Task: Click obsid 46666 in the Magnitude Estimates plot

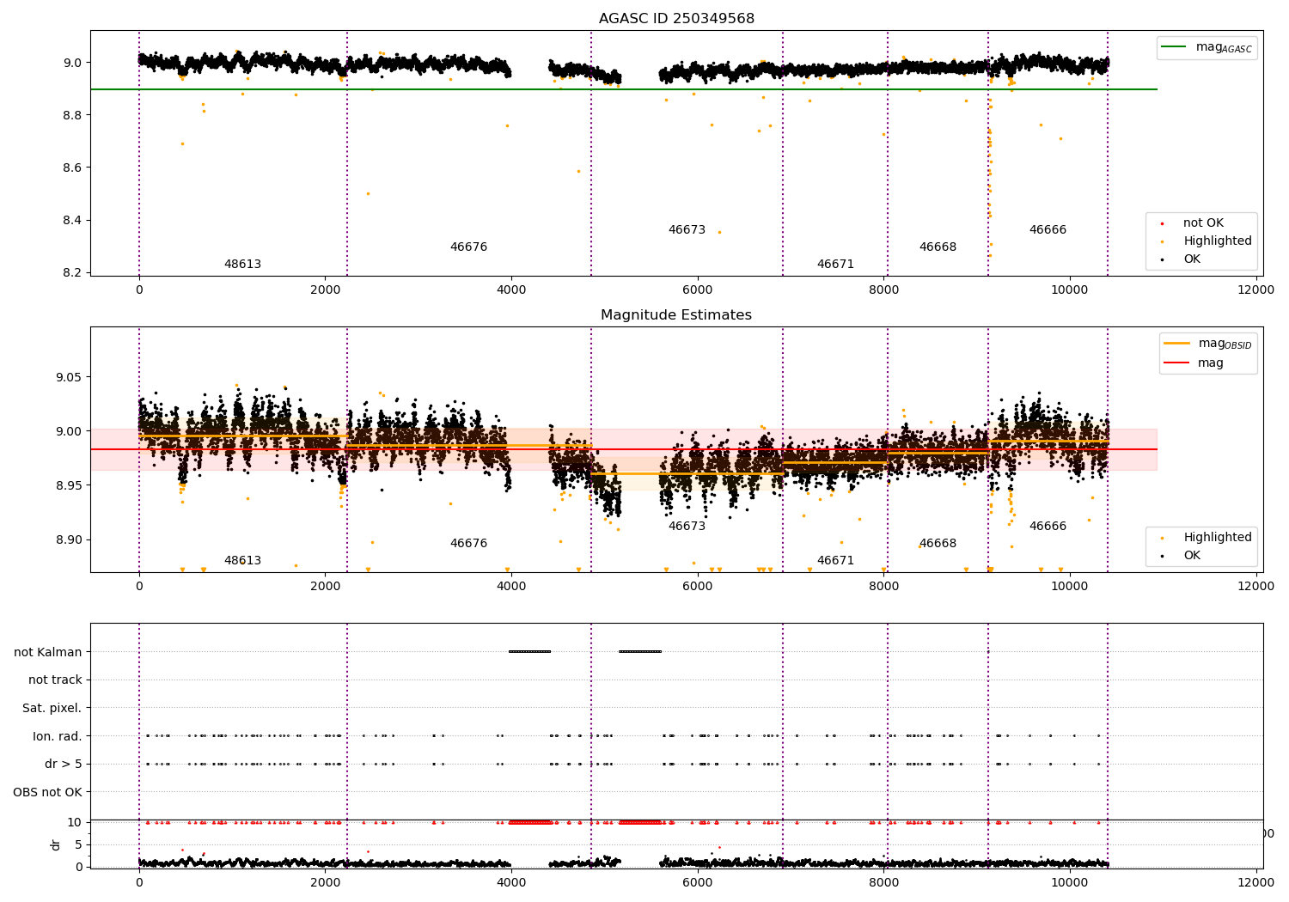Action: click(1048, 527)
